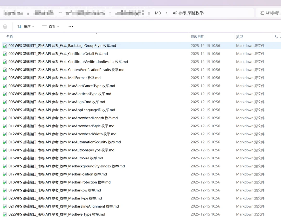The width and height of the screenshot is (281, 218).
Task: Click file icon of 015WPS MsoAutoSize
Action: point(5,158)
